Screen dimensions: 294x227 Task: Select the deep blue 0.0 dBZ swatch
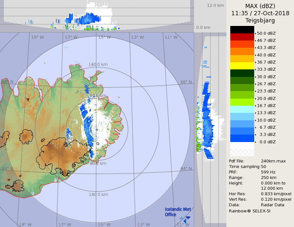[242, 138]
